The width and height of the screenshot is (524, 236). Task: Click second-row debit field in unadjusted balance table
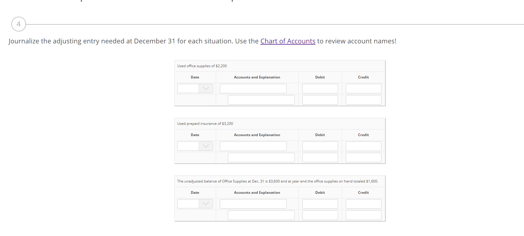pos(320,215)
